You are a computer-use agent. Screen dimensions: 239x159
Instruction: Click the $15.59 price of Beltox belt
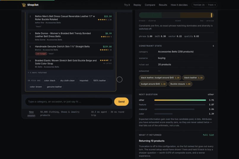click(x=108, y=16)
